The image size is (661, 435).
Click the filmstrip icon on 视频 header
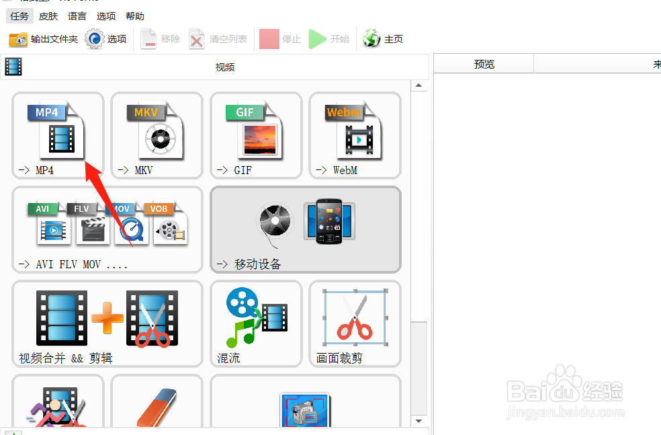[13, 67]
